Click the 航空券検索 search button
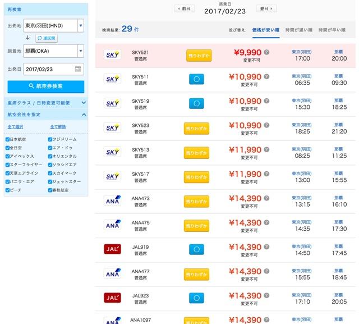Screen dimensions: 359x324 [46, 86]
